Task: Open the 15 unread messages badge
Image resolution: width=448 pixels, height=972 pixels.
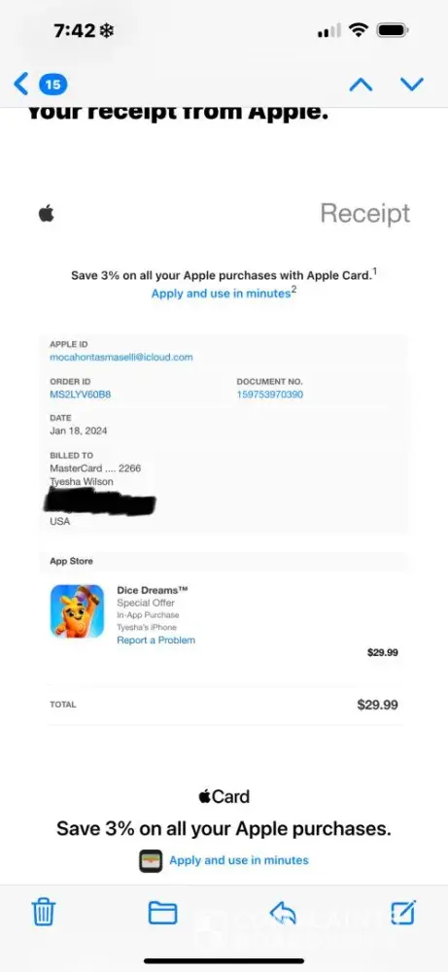Action: (53, 84)
